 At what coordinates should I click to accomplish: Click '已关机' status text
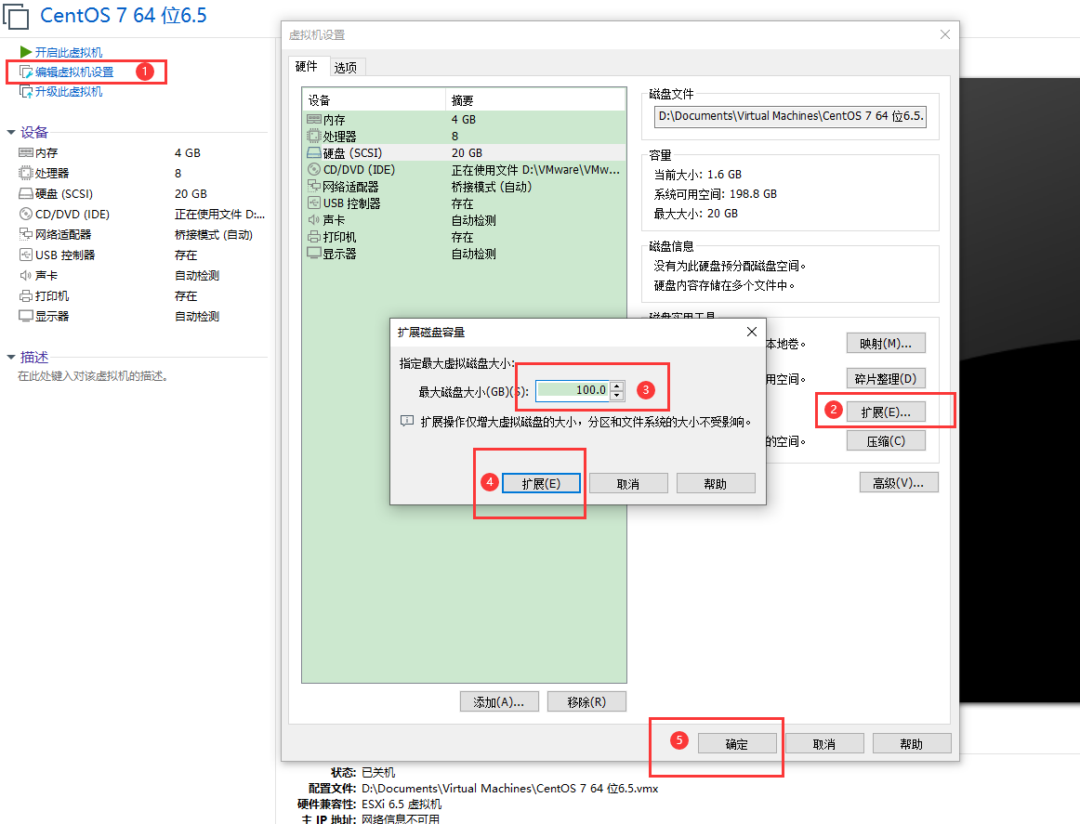(378, 772)
